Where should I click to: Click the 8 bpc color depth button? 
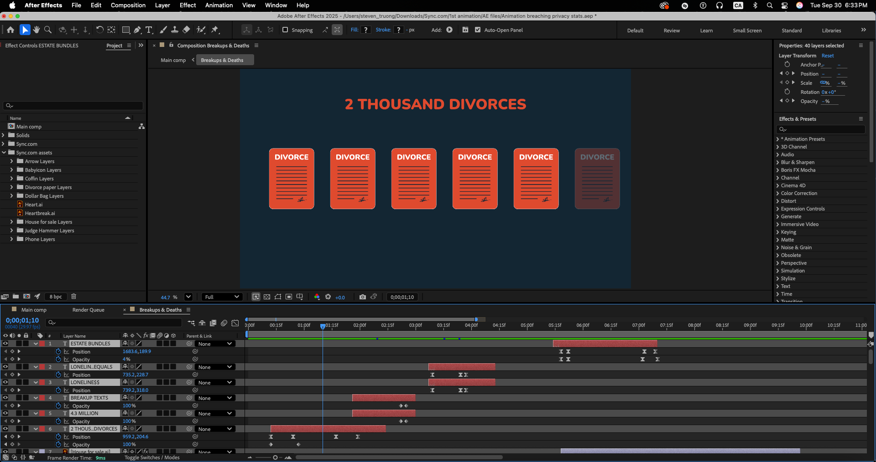56,297
